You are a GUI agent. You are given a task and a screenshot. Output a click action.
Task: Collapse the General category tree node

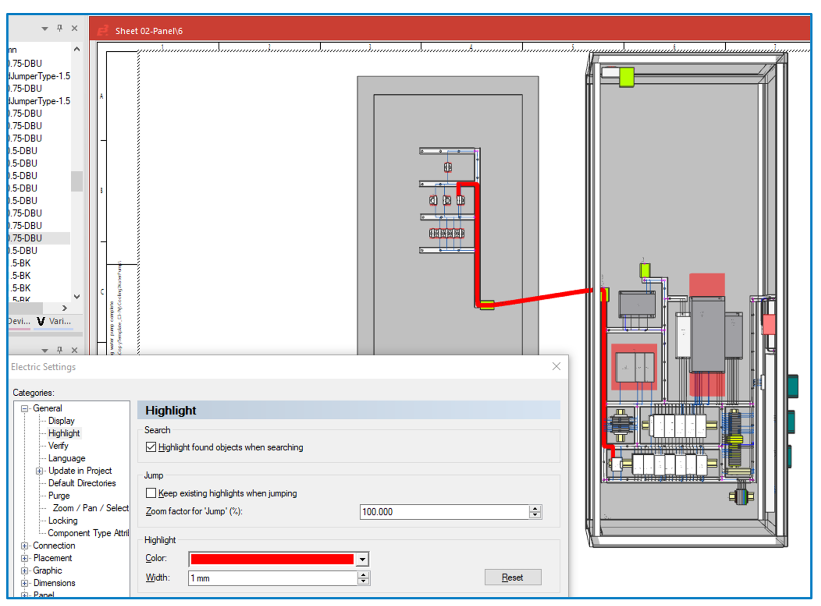pyautogui.click(x=25, y=409)
